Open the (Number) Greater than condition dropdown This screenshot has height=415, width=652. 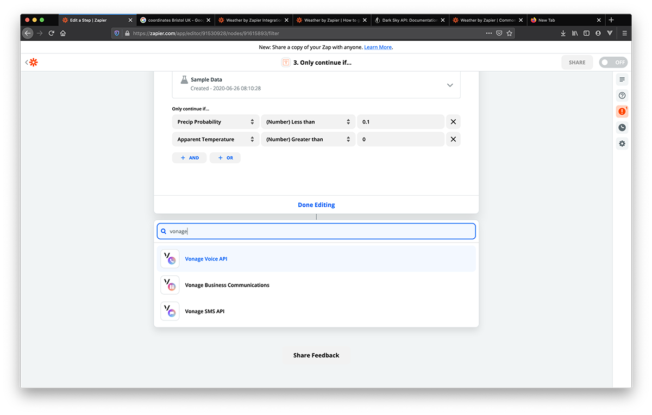click(x=308, y=139)
